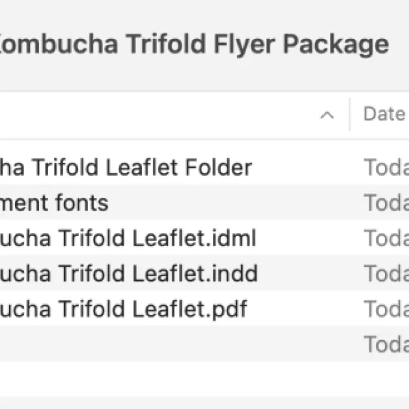Click the Today date in the final row

pyautogui.click(x=387, y=344)
